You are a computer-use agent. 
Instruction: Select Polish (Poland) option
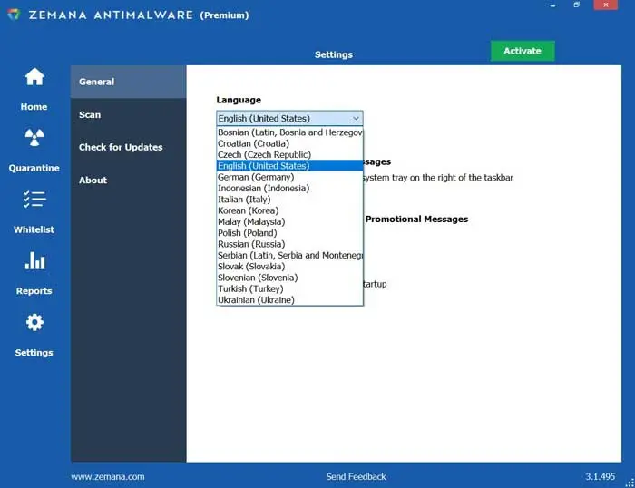(x=290, y=233)
